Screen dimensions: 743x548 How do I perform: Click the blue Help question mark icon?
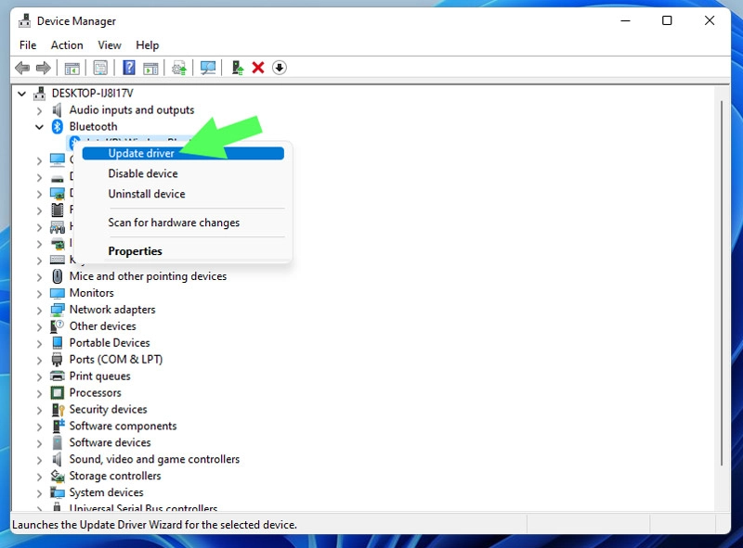click(129, 68)
